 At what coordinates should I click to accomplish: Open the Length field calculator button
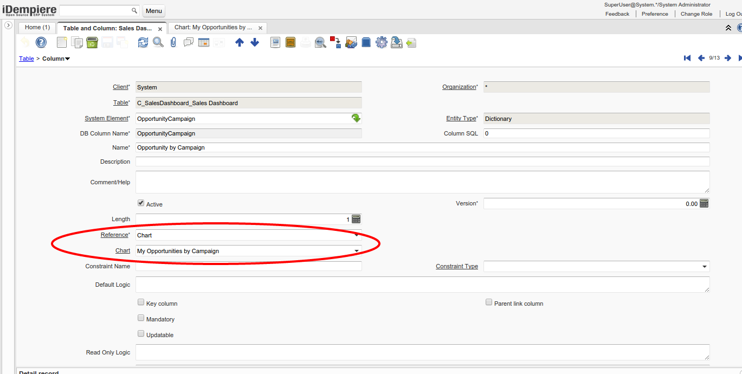click(x=356, y=219)
